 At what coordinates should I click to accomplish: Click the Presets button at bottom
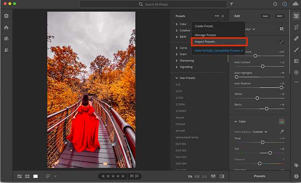point(260,176)
